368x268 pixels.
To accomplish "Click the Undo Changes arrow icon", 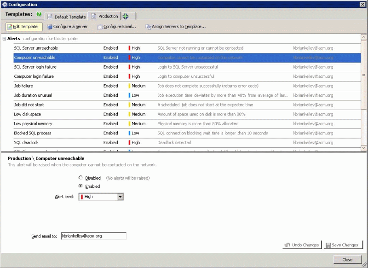I will [x=287, y=245].
